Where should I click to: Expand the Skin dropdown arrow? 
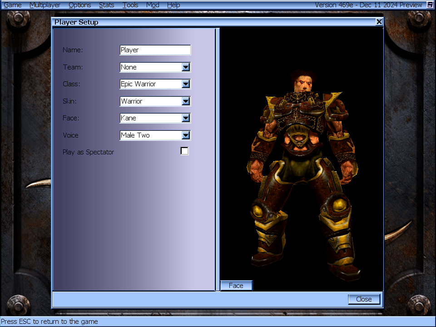click(x=186, y=101)
